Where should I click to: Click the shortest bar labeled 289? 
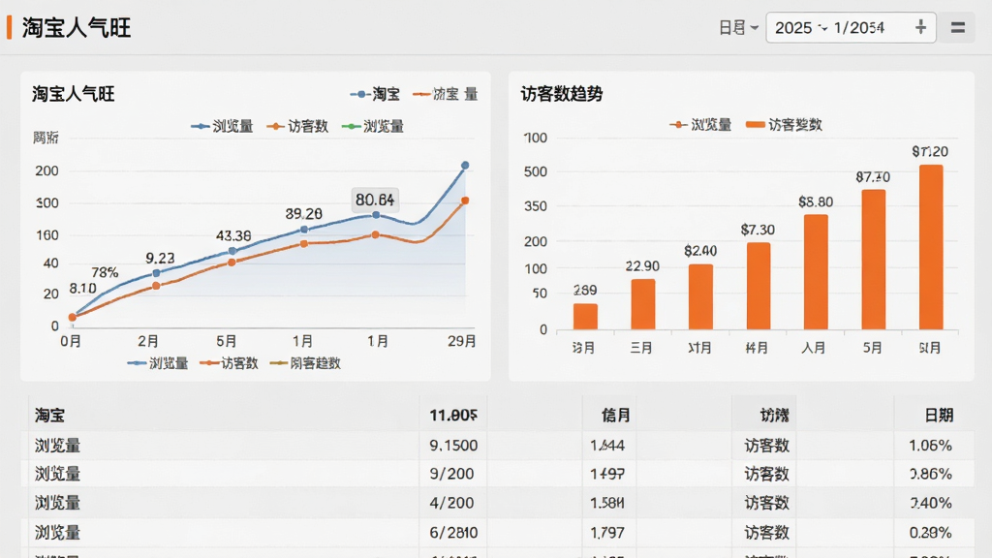[585, 317]
